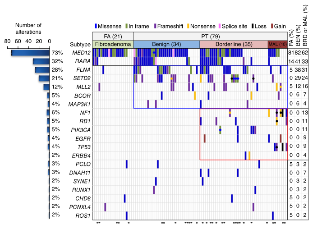The width and height of the screenshot is (313, 229).
Task: Click the MAL (10) subtype header
Action: click(277, 44)
